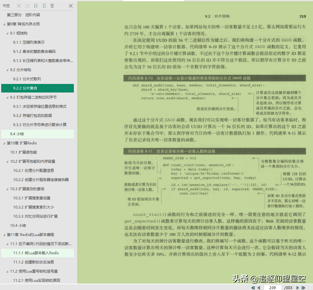Image resolution: width=313 pixels, height=290 pixels.
Task: Click code line conn.incr(key)
Action: [x=194, y=193]
